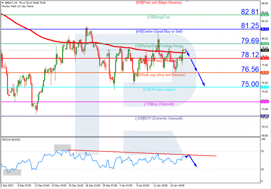Click the blue 81.25 price axis tag
The width and height of the screenshot is (271, 189).
click(x=265, y=29)
